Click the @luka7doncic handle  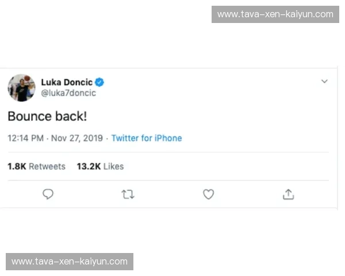click(68, 93)
